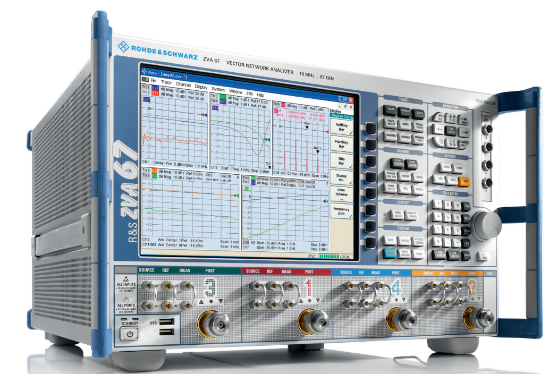
Task: Open the Window menu
Action: click(x=235, y=91)
